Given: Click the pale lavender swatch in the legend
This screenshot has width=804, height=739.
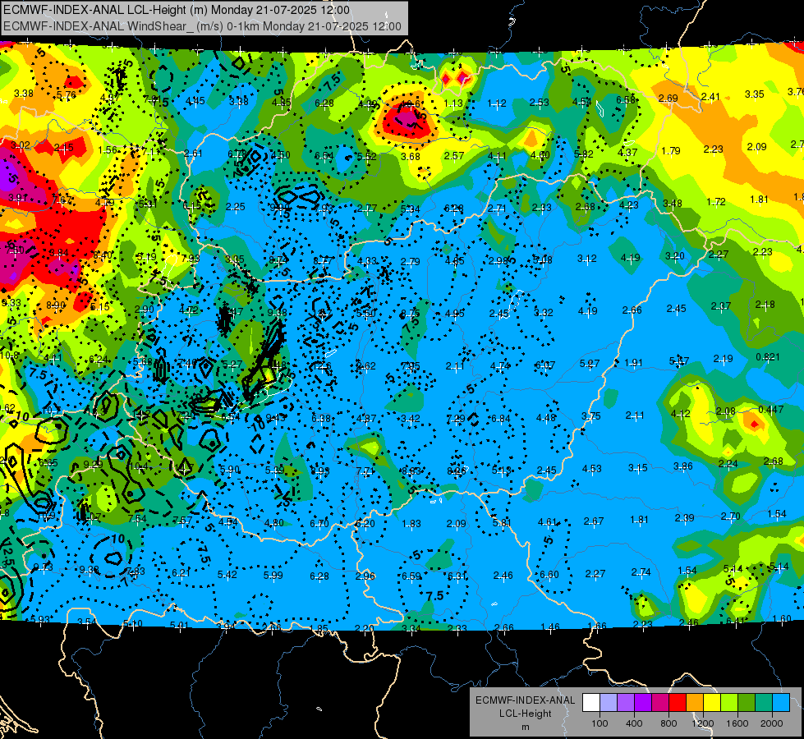Looking at the screenshot, I should pyautogui.click(x=609, y=703).
